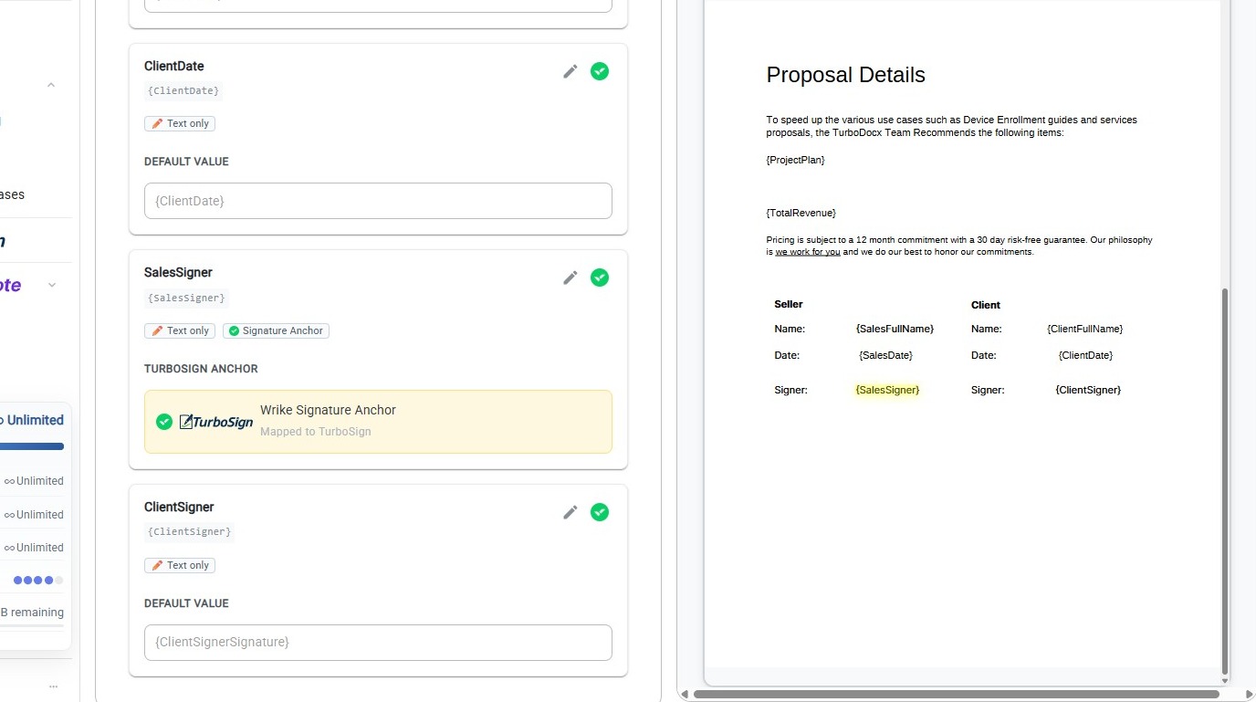This screenshot has width=1256, height=702.
Task: Click the TurboSign logo in anchor card
Action: [x=216, y=422]
